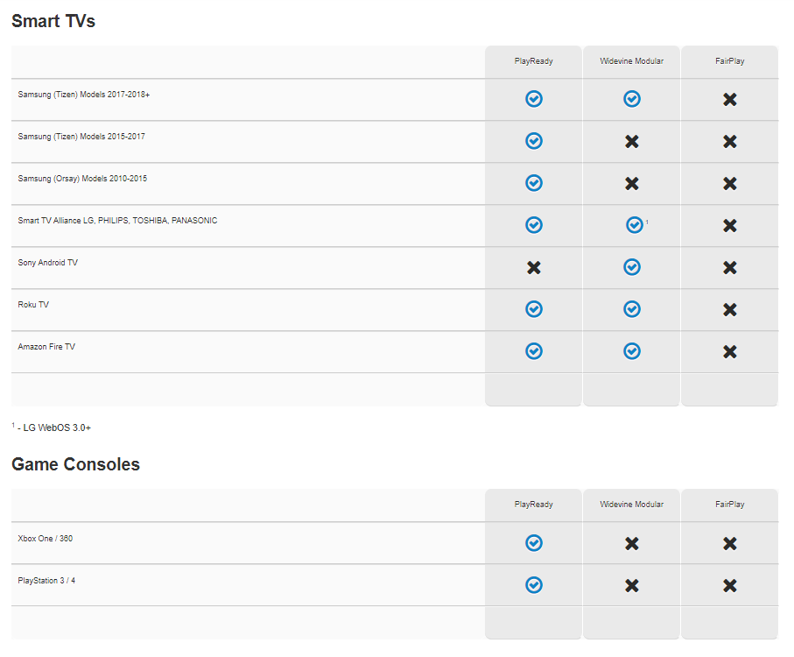Click Widevine Modular checkmark for Roku TV

pos(631,309)
